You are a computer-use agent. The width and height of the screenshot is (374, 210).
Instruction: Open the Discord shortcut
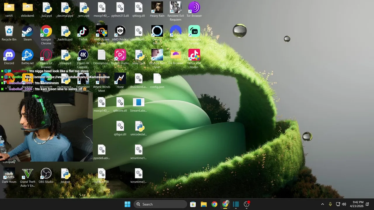9,57
